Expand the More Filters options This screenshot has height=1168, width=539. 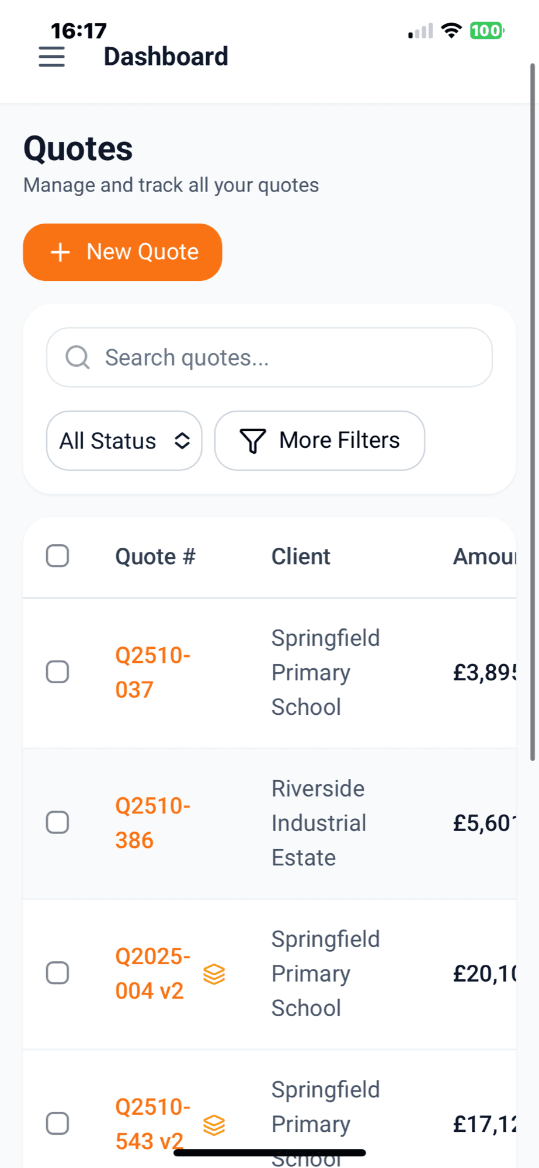319,441
